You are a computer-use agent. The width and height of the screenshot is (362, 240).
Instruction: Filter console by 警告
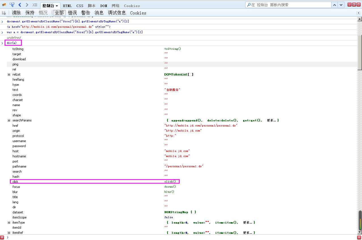coord(86,13)
